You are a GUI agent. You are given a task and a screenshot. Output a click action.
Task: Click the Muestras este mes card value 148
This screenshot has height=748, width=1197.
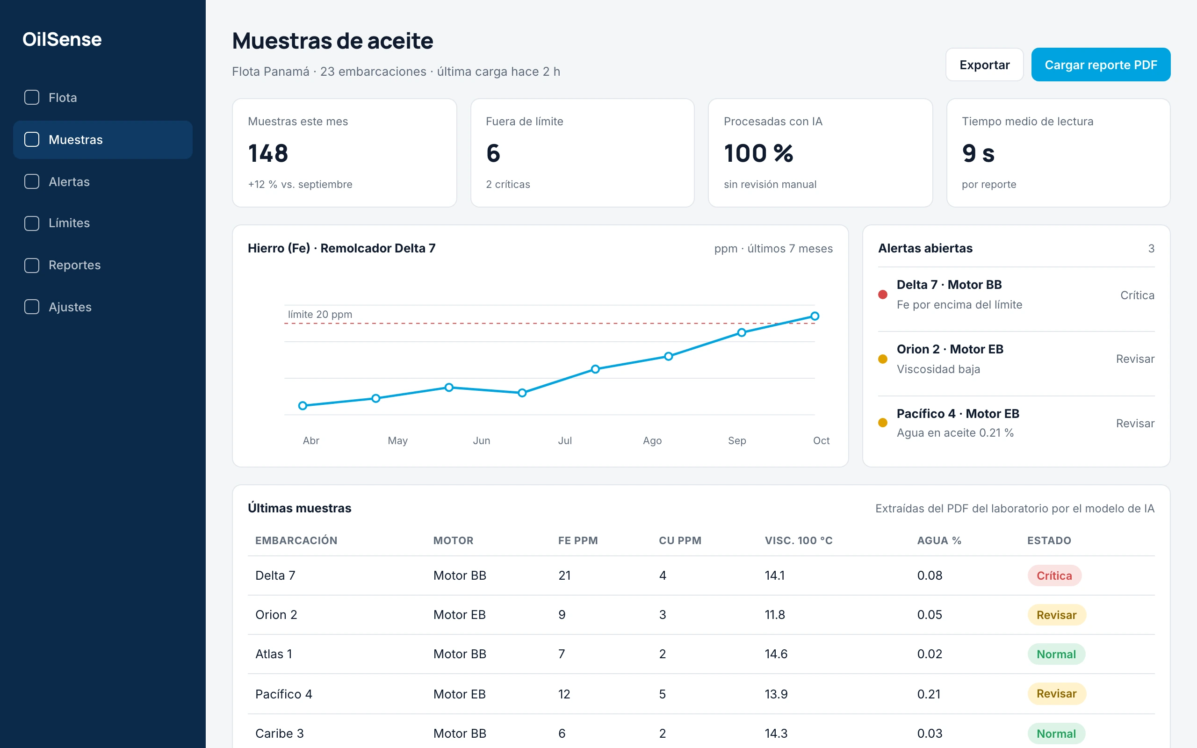click(267, 153)
